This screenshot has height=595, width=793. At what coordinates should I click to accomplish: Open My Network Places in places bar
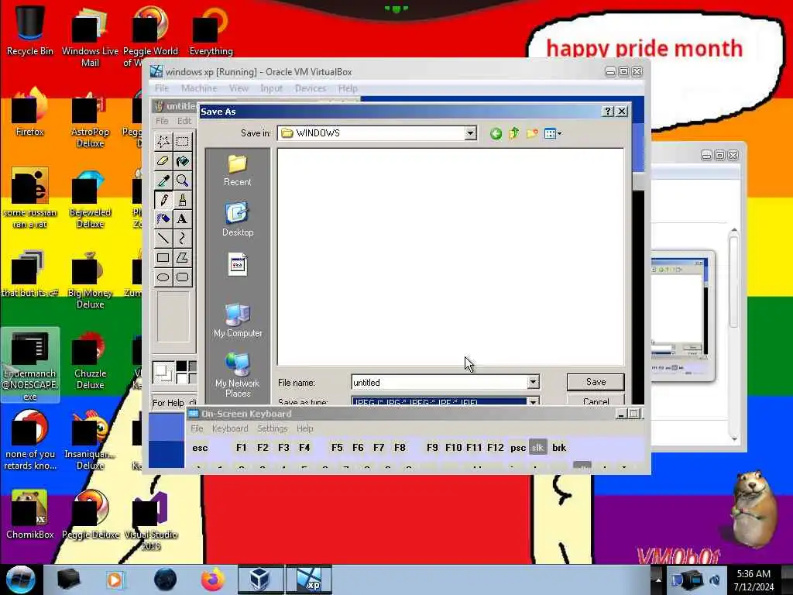point(237,375)
